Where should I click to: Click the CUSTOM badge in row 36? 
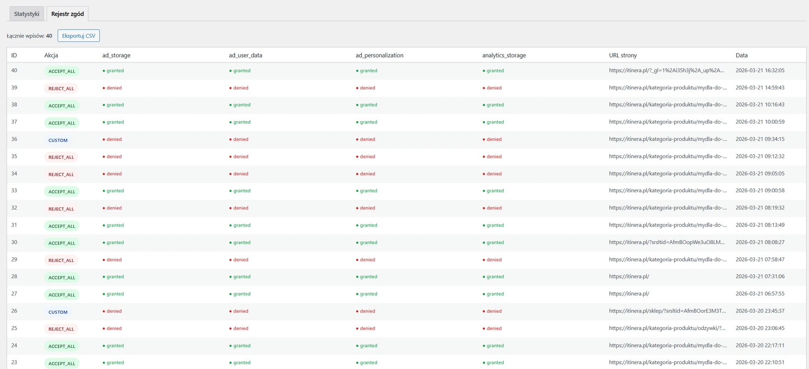(58, 140)
